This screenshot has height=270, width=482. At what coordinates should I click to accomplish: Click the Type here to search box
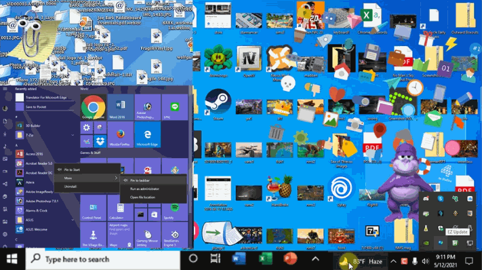click(x=102, y=259)
